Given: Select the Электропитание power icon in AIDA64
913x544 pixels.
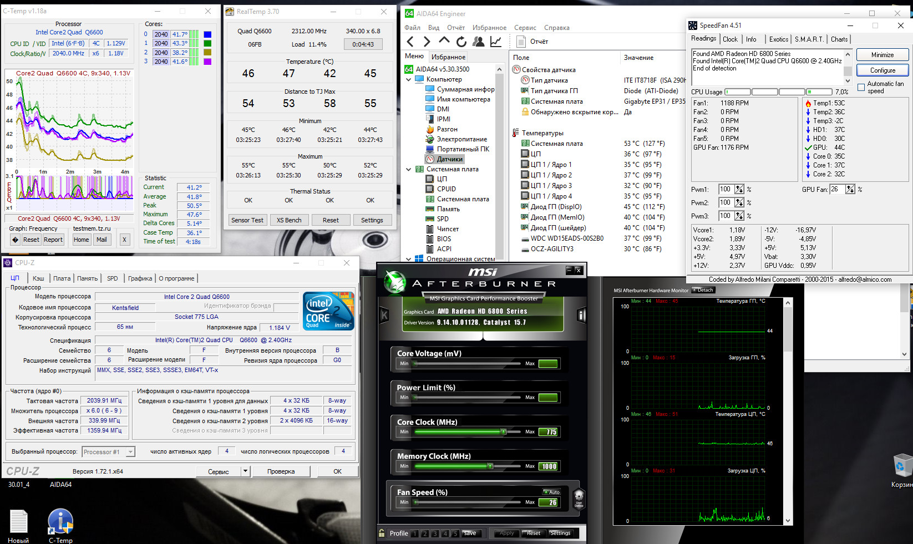Looking at the screenshot, I should (430, 139).
